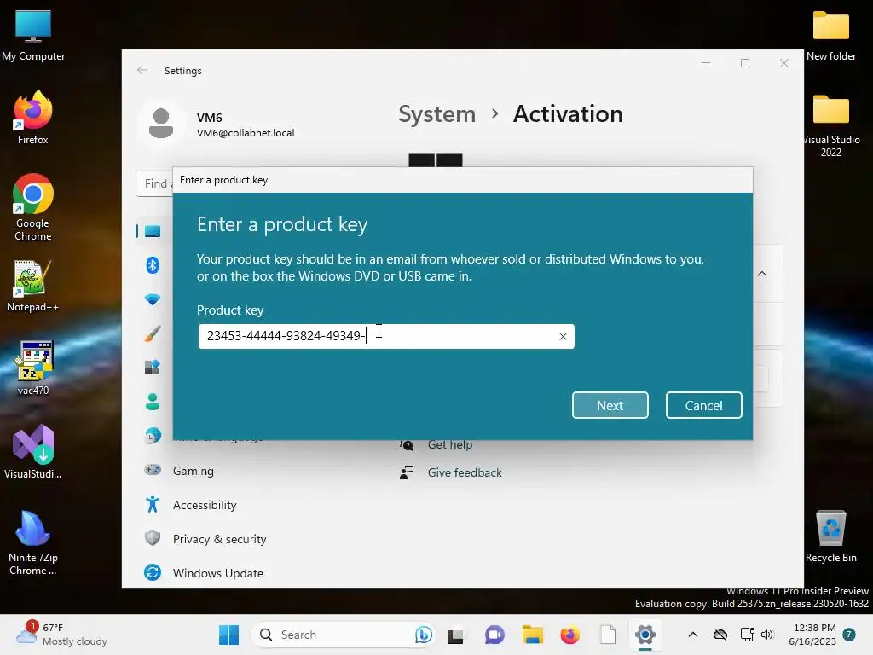Open Ninite 7Zip Chrome desktop icon
The height and width of the screenshot is (655, 873).
pos(33,543)
